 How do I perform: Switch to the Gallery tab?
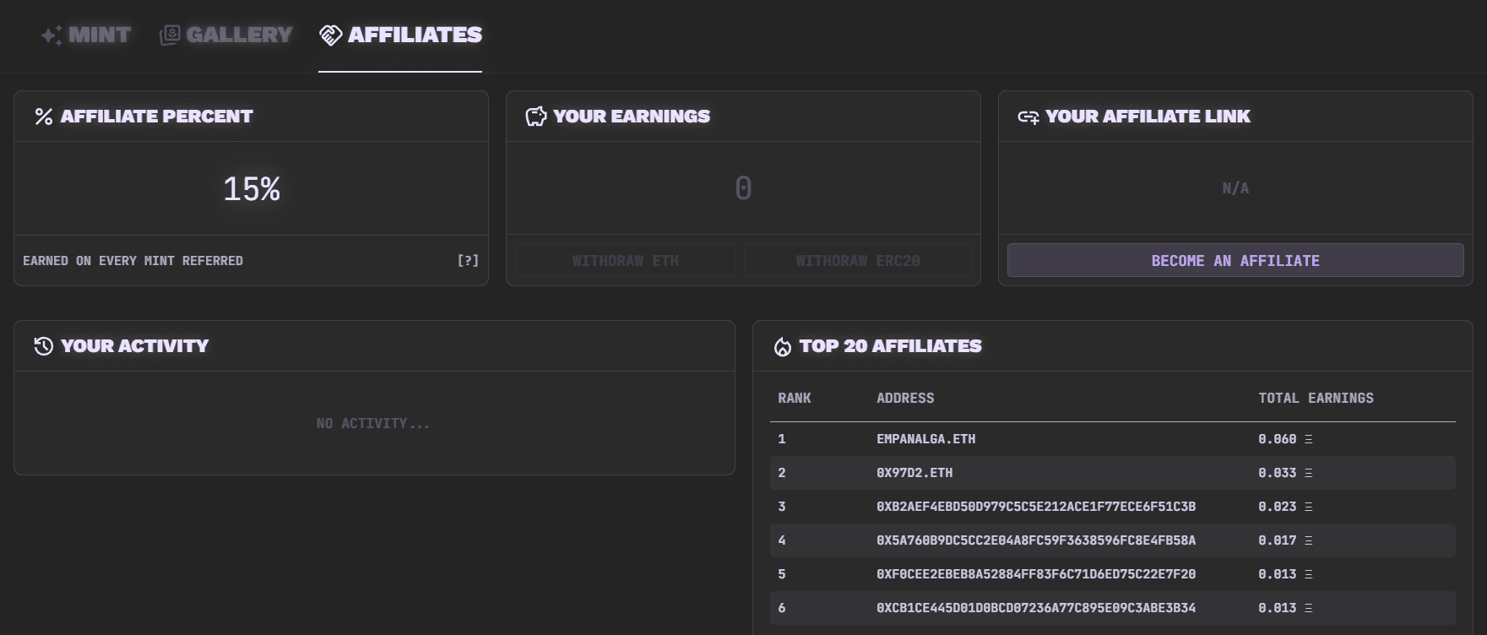point(239,35)
